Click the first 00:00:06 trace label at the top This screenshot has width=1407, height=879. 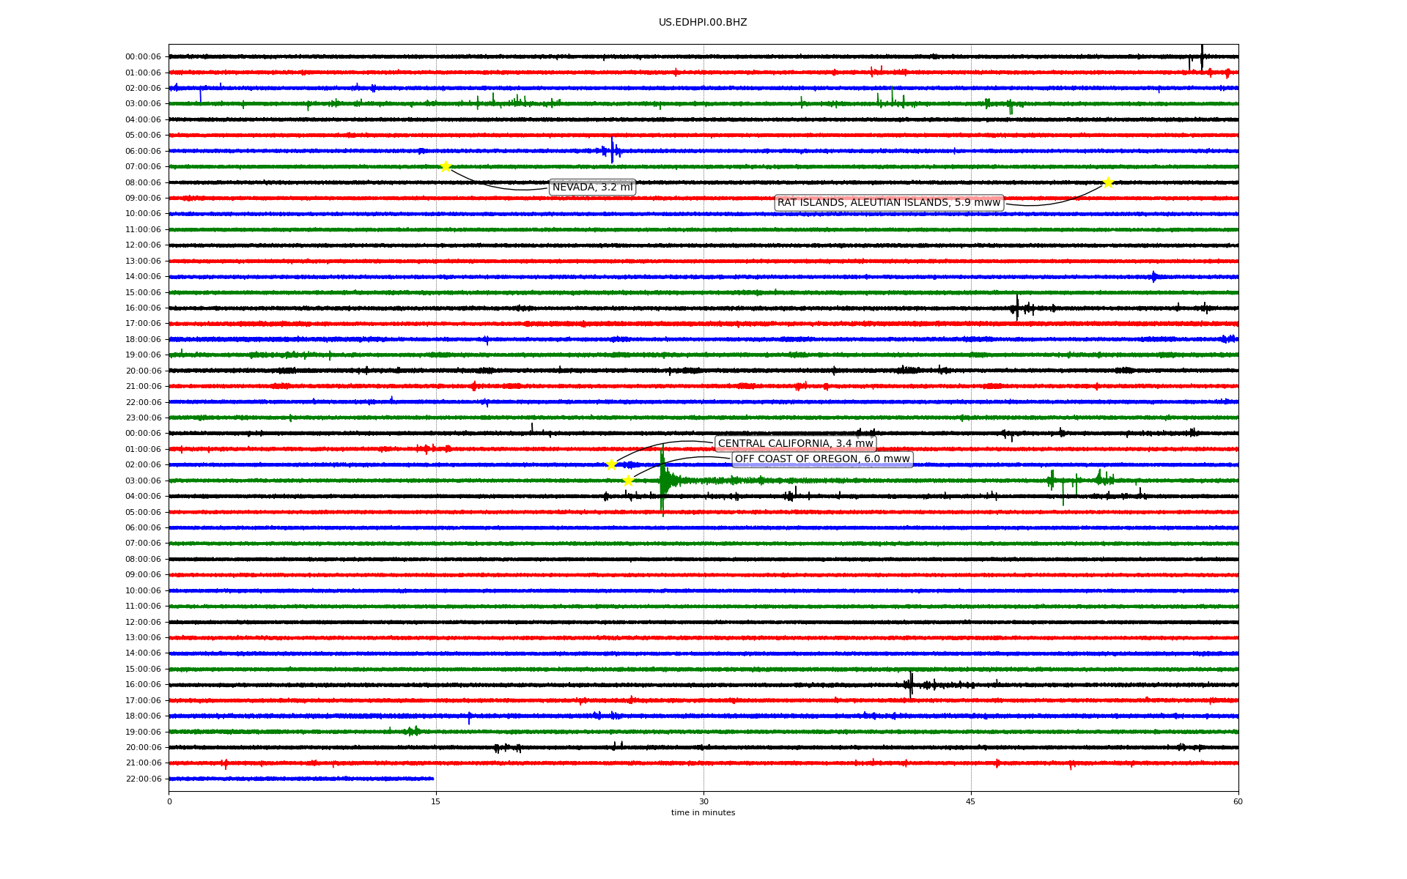pos(143,57)
